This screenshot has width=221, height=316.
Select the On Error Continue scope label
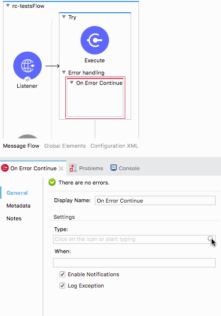point(99,83)
